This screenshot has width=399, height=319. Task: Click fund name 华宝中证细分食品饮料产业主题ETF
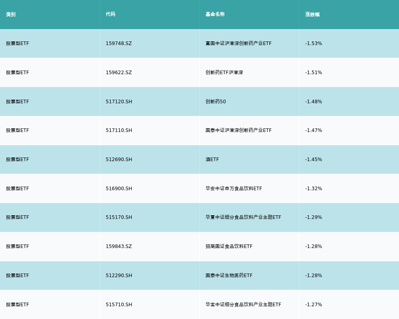coord(243,305)
